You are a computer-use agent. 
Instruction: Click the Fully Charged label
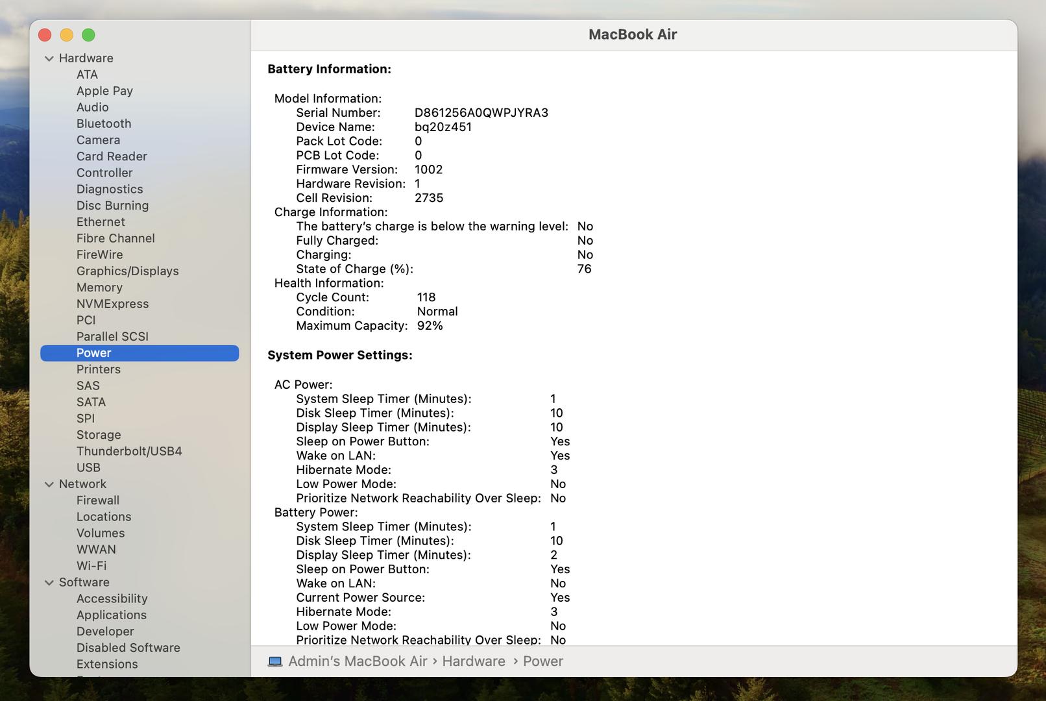(x=337, y=241)
